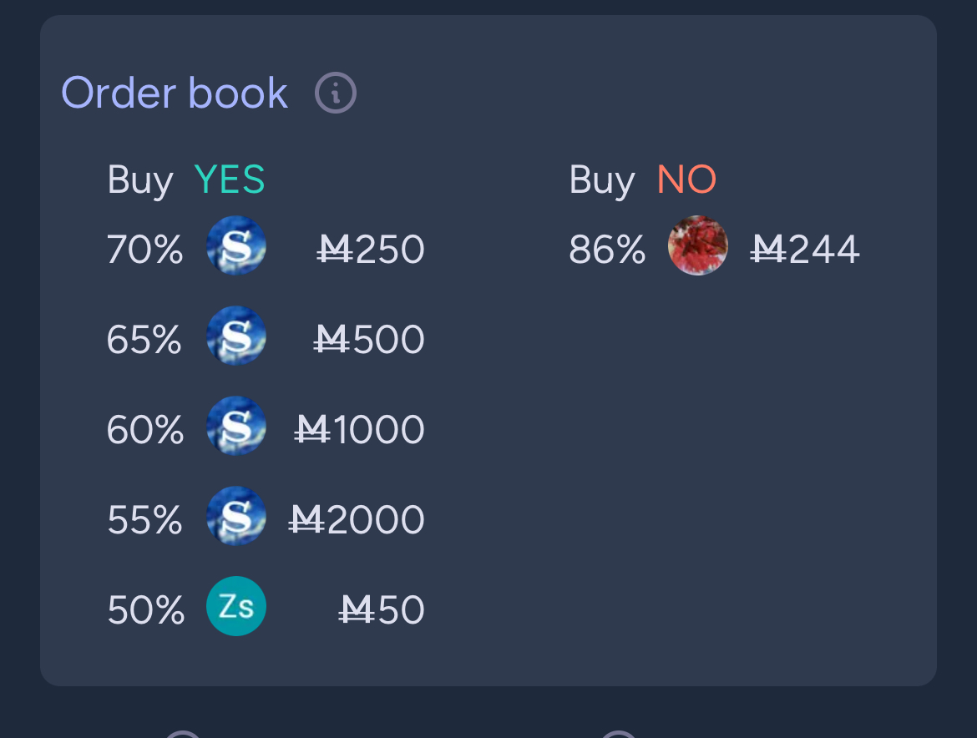Select the Ṁ244 Buy NO amount

(x=805, y=250)
